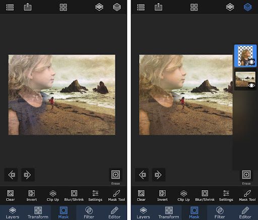Expand layers panel with stack icon in left screen

tap(117, 7)
